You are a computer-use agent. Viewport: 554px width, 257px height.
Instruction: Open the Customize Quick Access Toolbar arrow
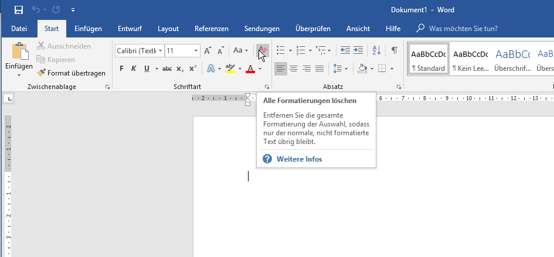click(x=73, y=10)
